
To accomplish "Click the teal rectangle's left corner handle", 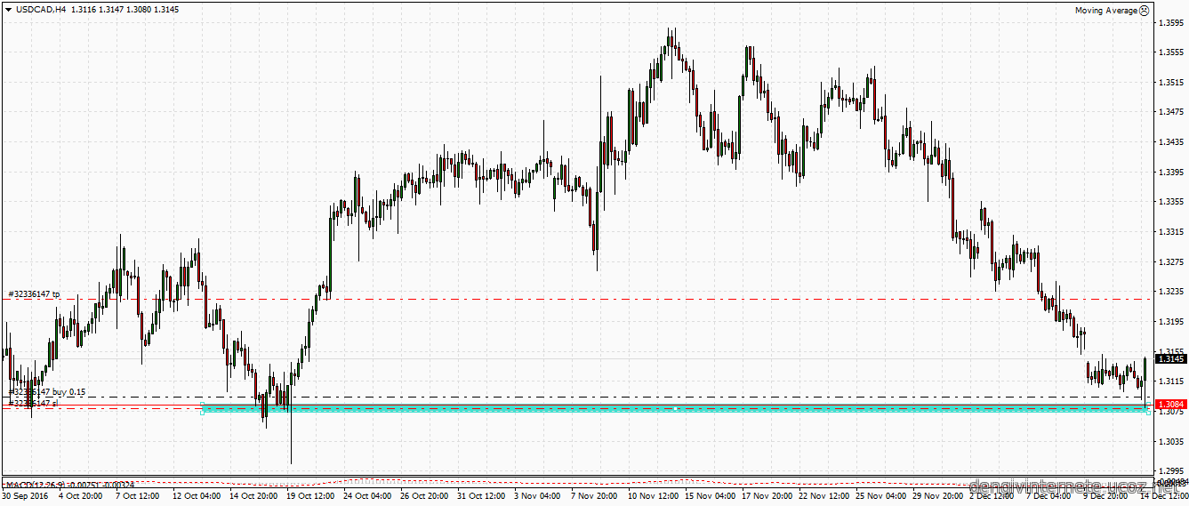I will [x=203, y=408].
